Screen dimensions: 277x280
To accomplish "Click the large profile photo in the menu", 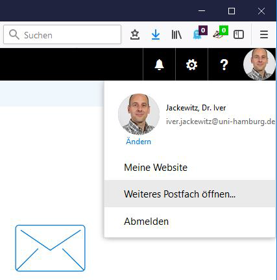I will pyautogui.click(x=139, y=114).
